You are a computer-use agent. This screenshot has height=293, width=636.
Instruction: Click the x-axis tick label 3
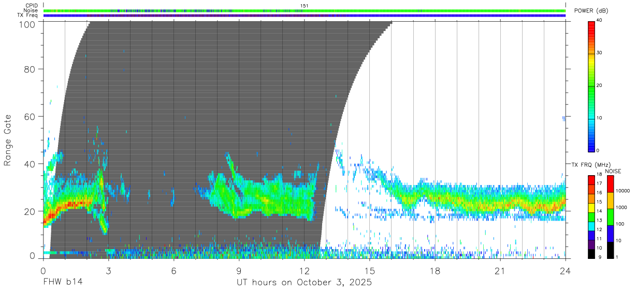[108, 271]
